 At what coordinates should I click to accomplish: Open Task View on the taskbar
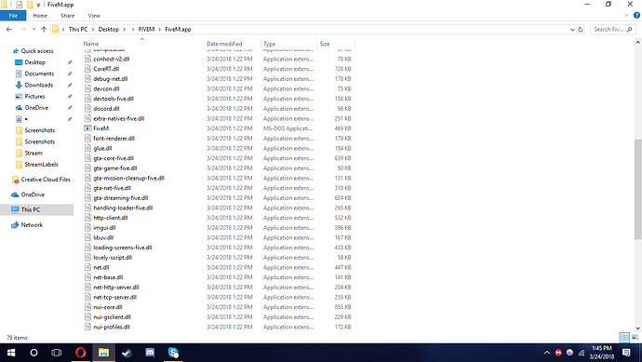57,353
